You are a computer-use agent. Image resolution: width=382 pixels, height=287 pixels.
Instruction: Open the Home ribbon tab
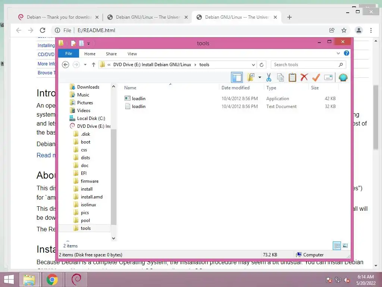point(90,54)
